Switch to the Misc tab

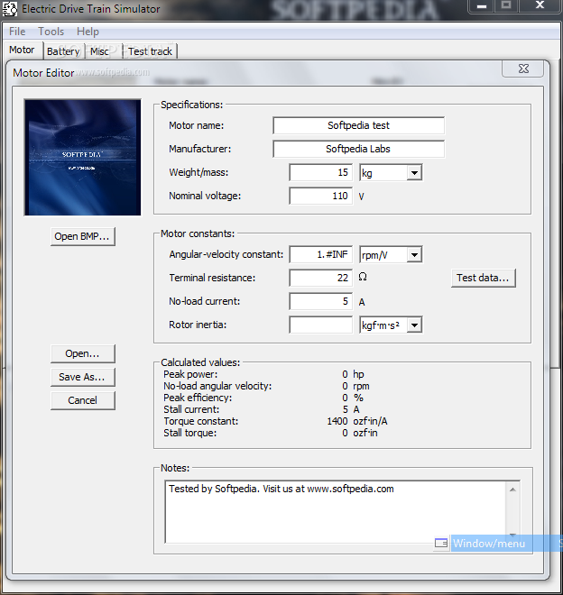point(99,51)
